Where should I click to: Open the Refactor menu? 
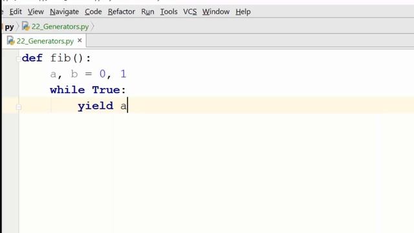click(x=122, y=12)
